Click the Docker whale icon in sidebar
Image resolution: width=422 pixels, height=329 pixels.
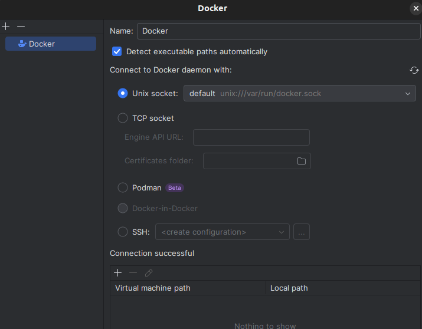(x=22, y=44)
